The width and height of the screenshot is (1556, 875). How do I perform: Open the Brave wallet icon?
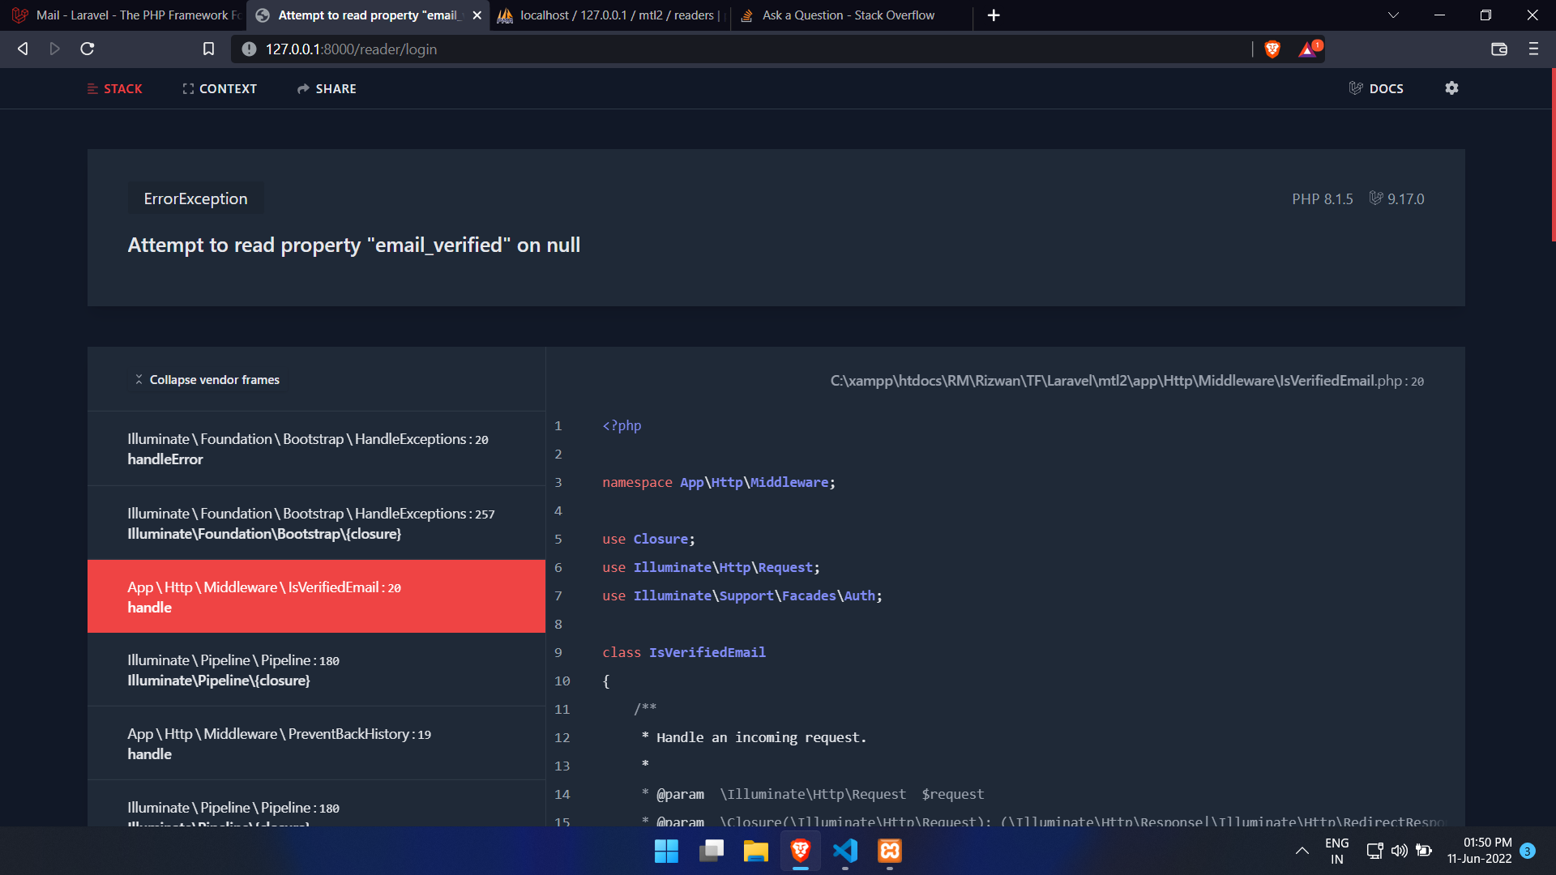pos(1499,49)
